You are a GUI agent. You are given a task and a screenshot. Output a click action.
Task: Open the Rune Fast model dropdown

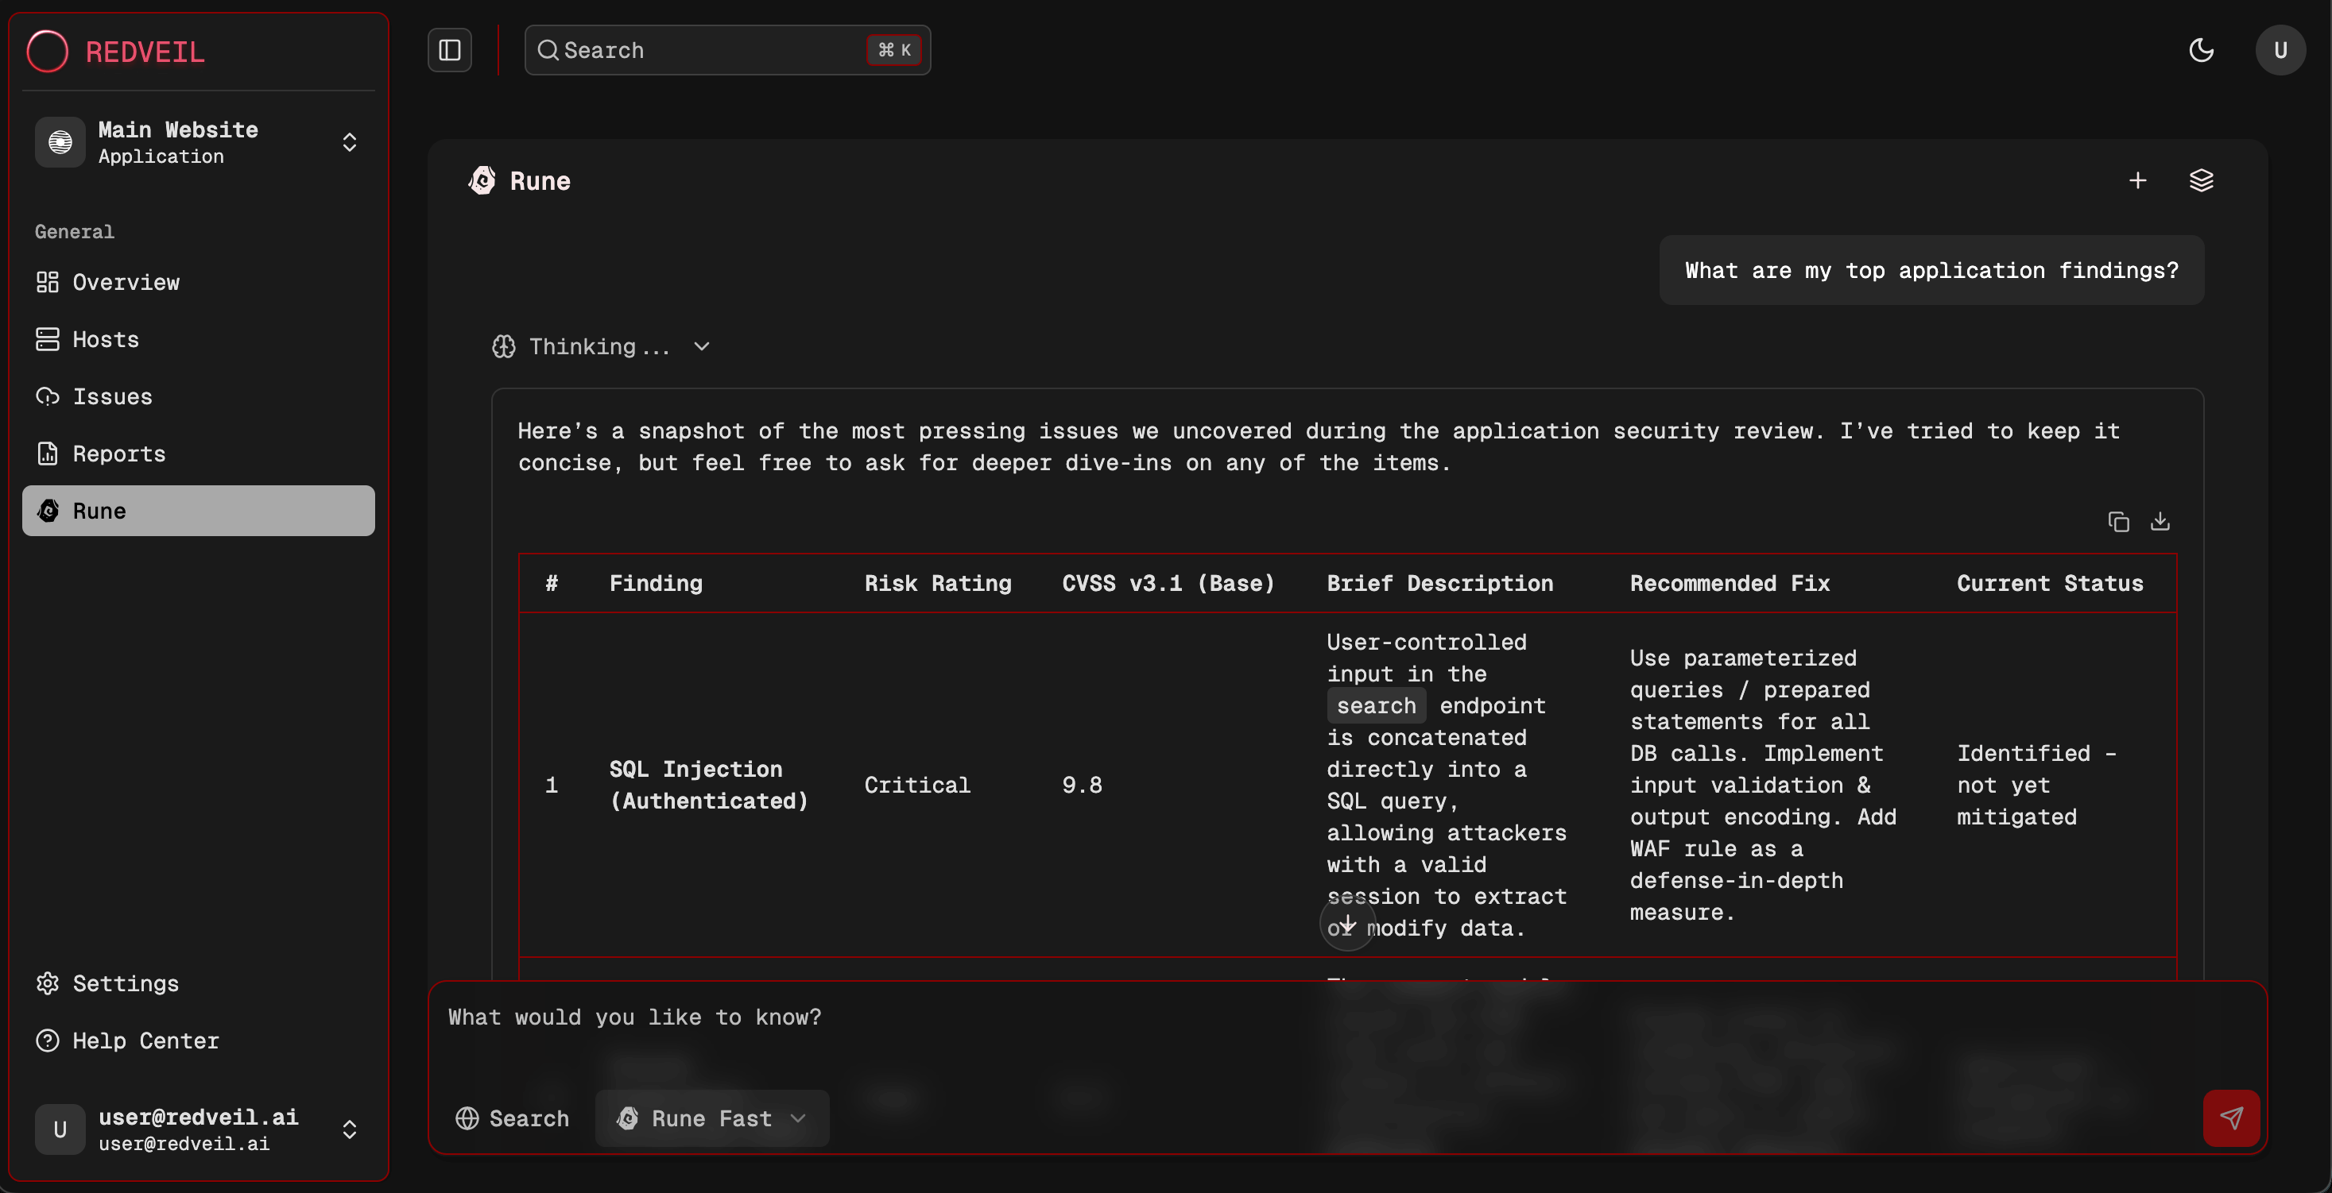(711, 1119)
